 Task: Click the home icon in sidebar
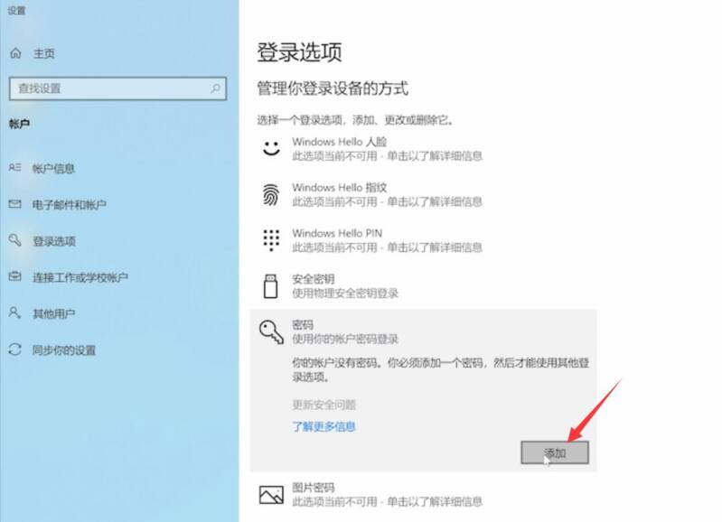click(x=15, y=53)
